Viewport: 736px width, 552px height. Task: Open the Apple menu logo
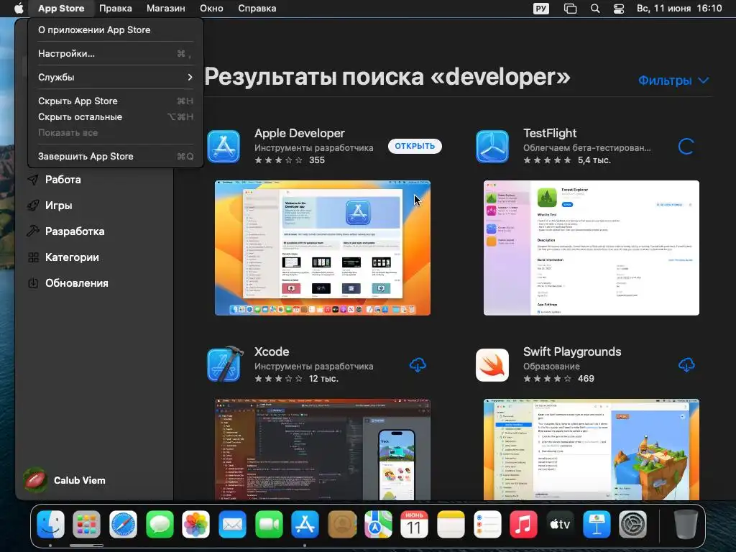pyautogui.click(x=19, y=8)
